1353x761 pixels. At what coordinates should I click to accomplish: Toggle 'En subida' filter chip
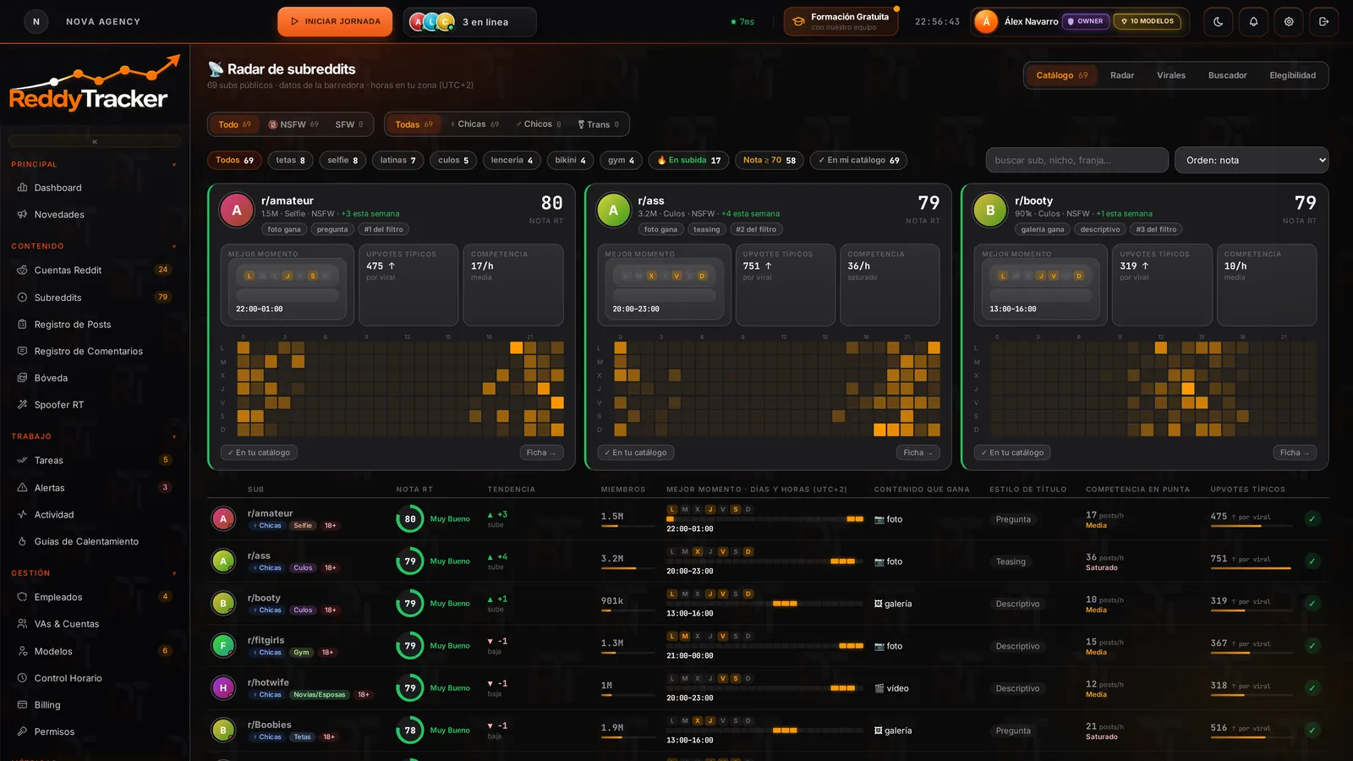click(x=688, y=161)
